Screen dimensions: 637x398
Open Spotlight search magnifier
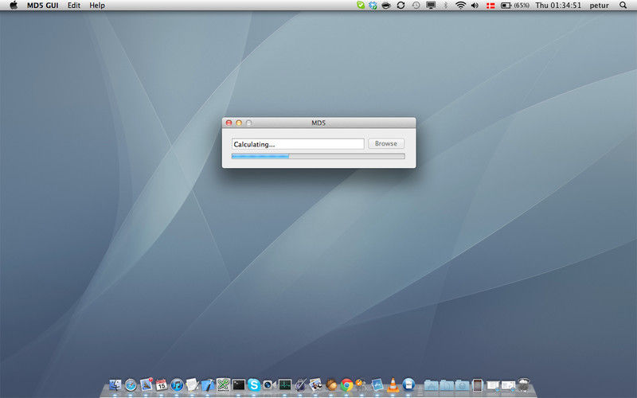(623, 6)
